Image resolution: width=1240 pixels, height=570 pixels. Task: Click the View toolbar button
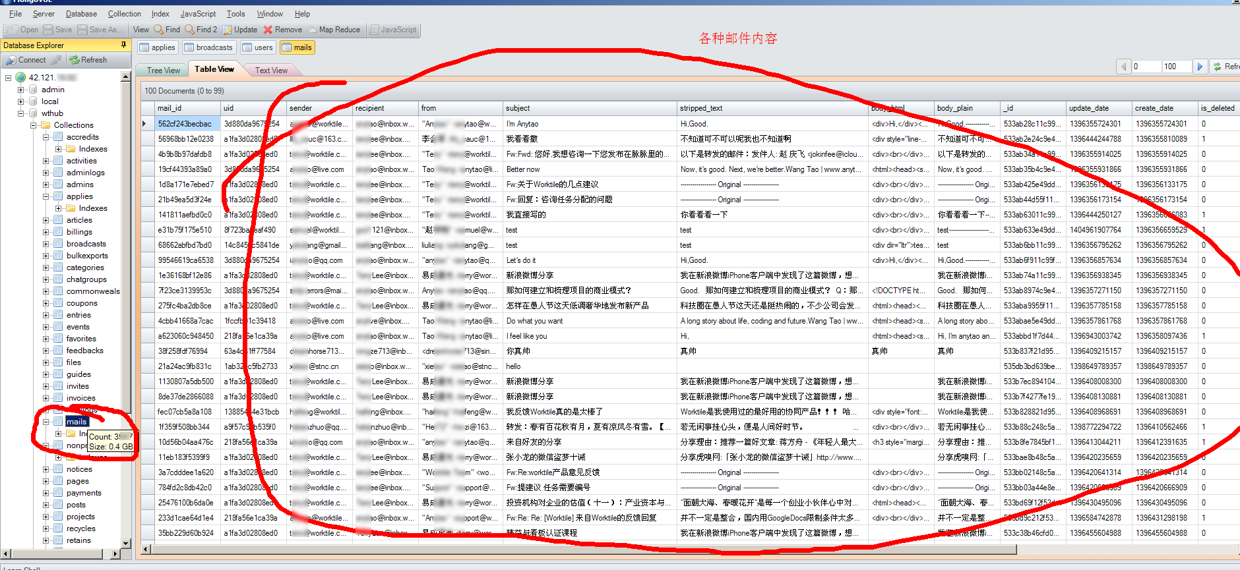tap(141, 30)
